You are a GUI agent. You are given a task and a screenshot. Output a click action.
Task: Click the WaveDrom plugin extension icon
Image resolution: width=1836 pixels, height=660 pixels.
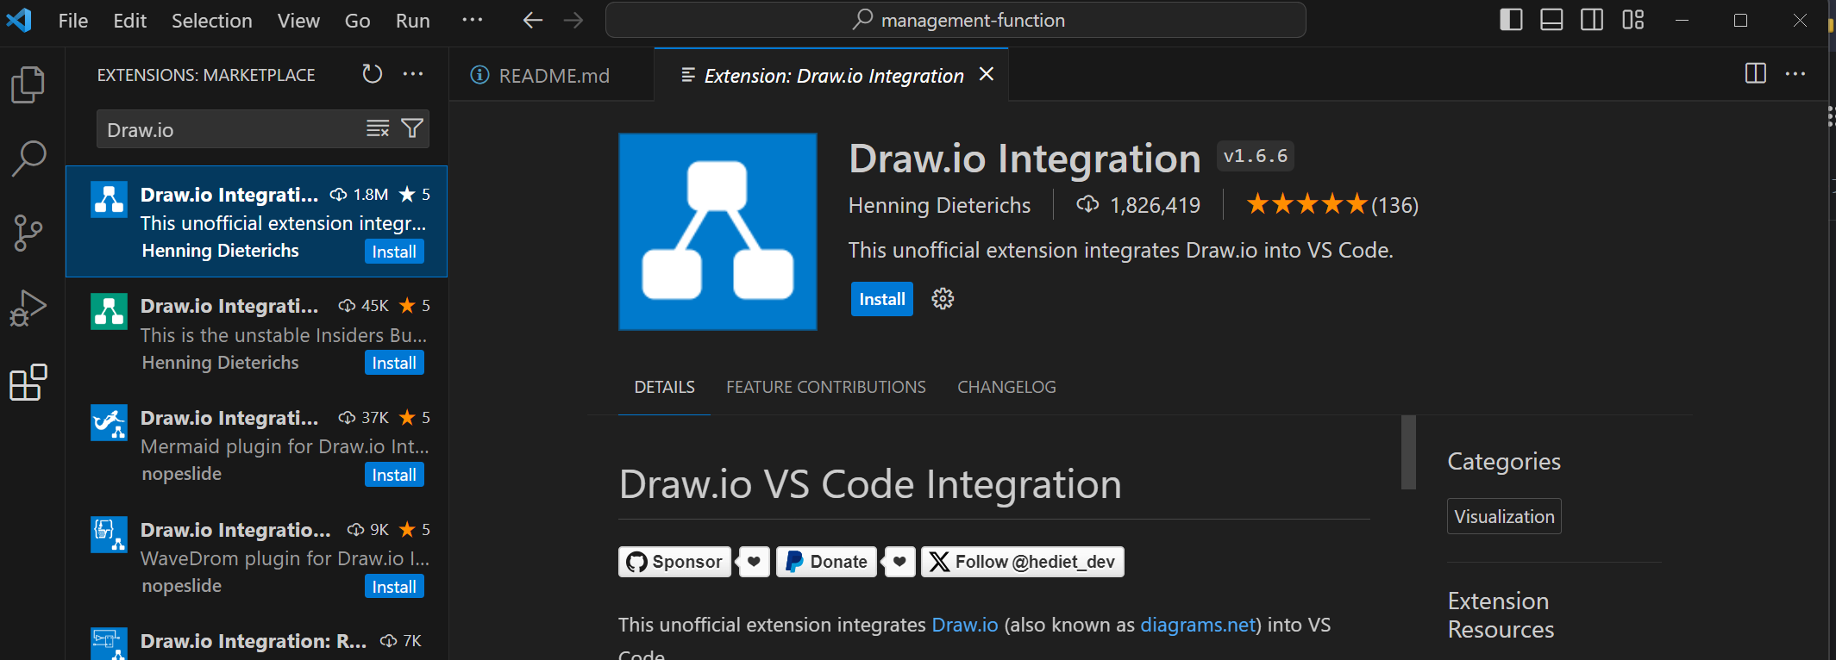point(109,534)
